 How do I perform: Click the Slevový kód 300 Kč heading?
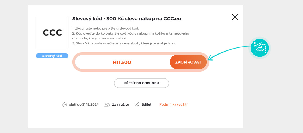pyautogui.click(x=127, y=19)
